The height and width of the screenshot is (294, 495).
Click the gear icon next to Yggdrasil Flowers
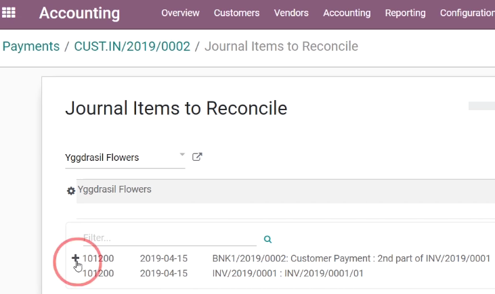coord(70,191)
